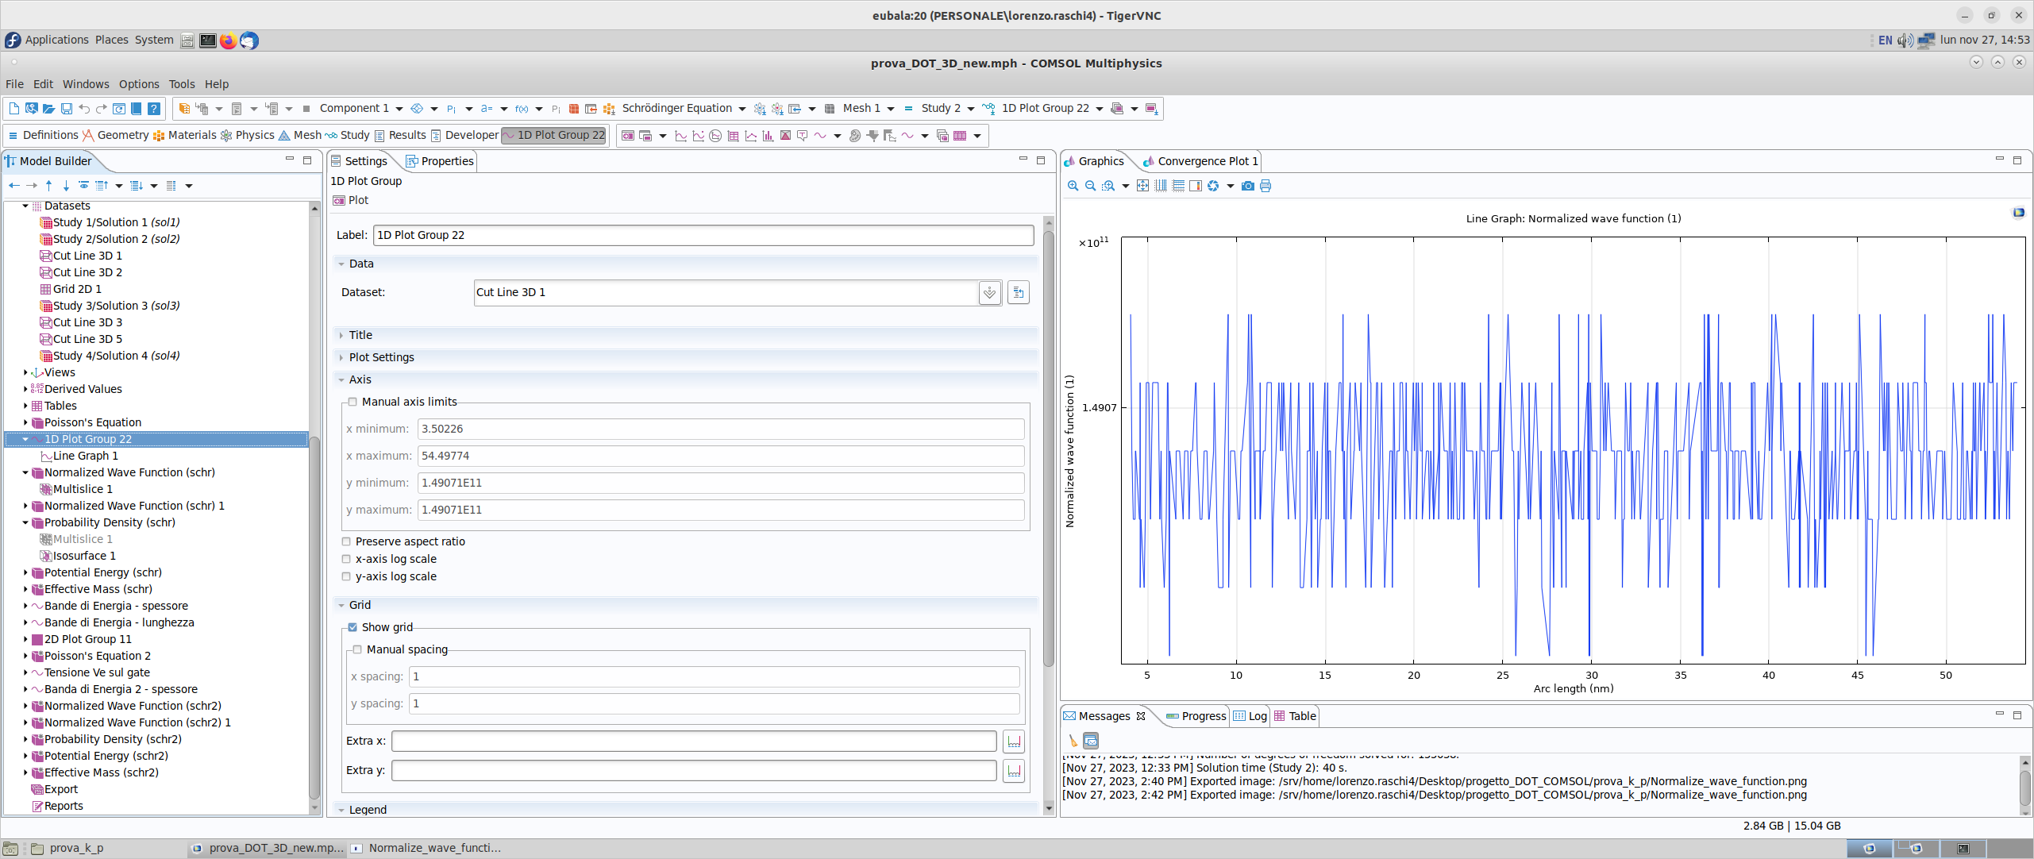Uncheck the Show grid checkbox

pyautogui.click(x=352, y=627)
